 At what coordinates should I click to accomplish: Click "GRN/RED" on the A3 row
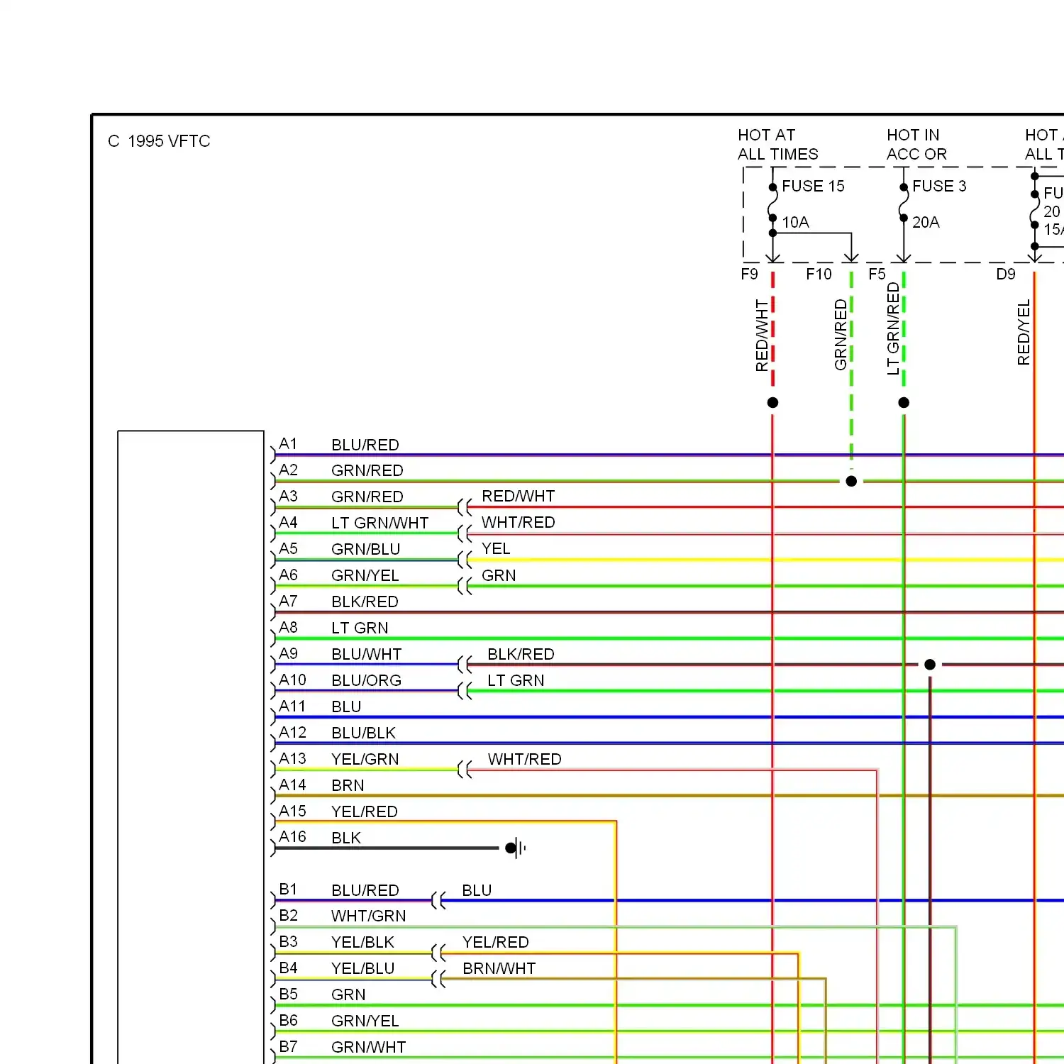[367, 497]
